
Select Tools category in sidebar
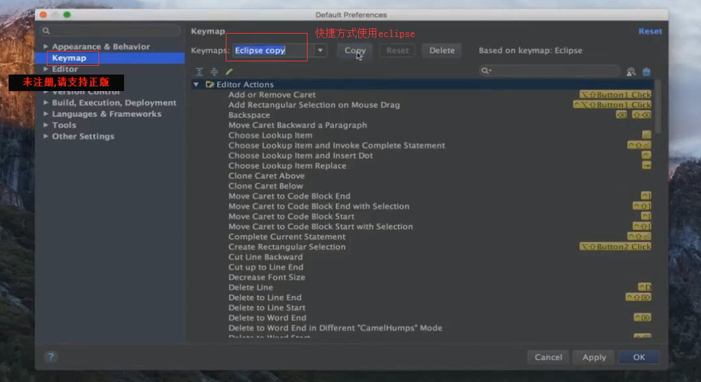(x=64, y=125)
